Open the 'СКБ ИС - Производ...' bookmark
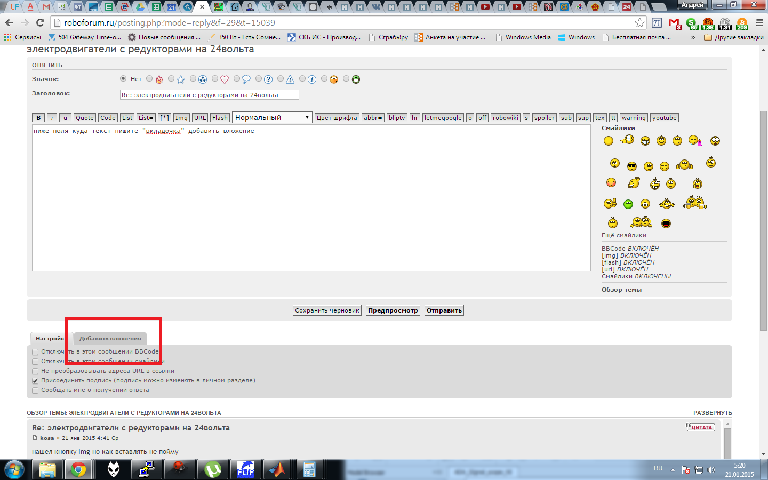The height and width of the screenshot is (480, 768). tap(324, 37)
